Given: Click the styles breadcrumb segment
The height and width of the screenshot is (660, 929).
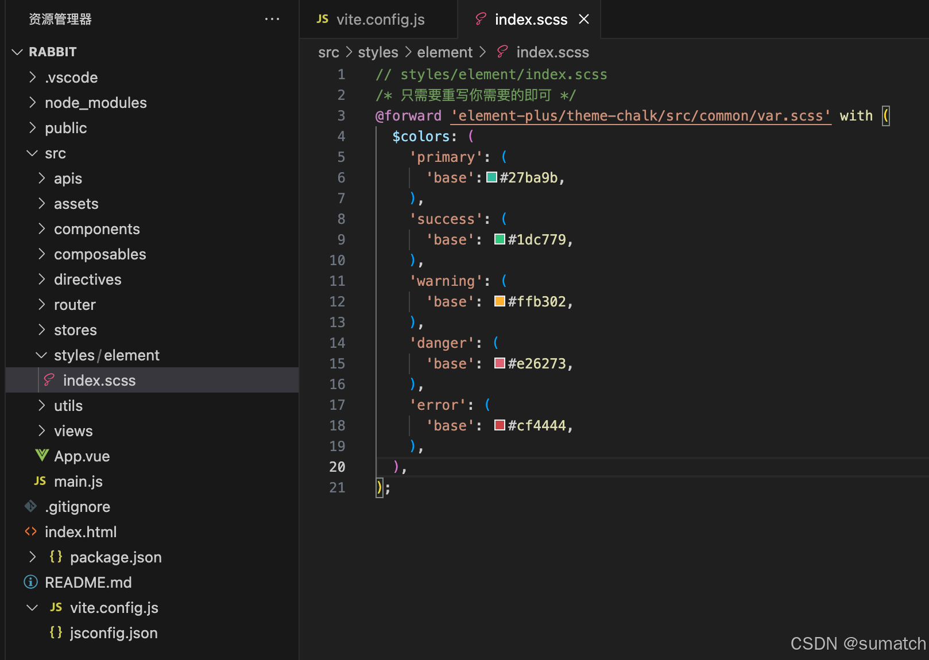Looking at the screenshot, I should [378, 52].
